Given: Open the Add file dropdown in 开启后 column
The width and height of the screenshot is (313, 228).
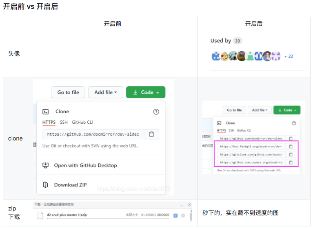Looking at the screenshot, I should [260, 110].
